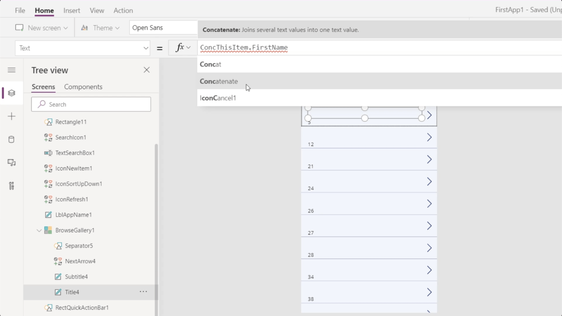The width and height of the screenshot is (562, 316).
Task: Open the Media icon in sidebar
Action: (11, 163)
